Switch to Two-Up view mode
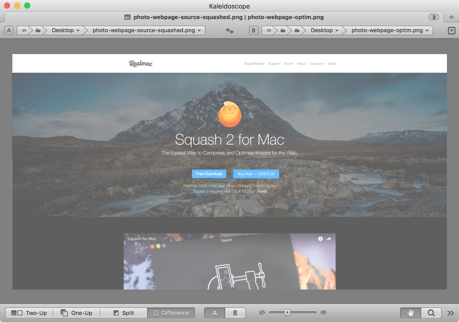 29,313
